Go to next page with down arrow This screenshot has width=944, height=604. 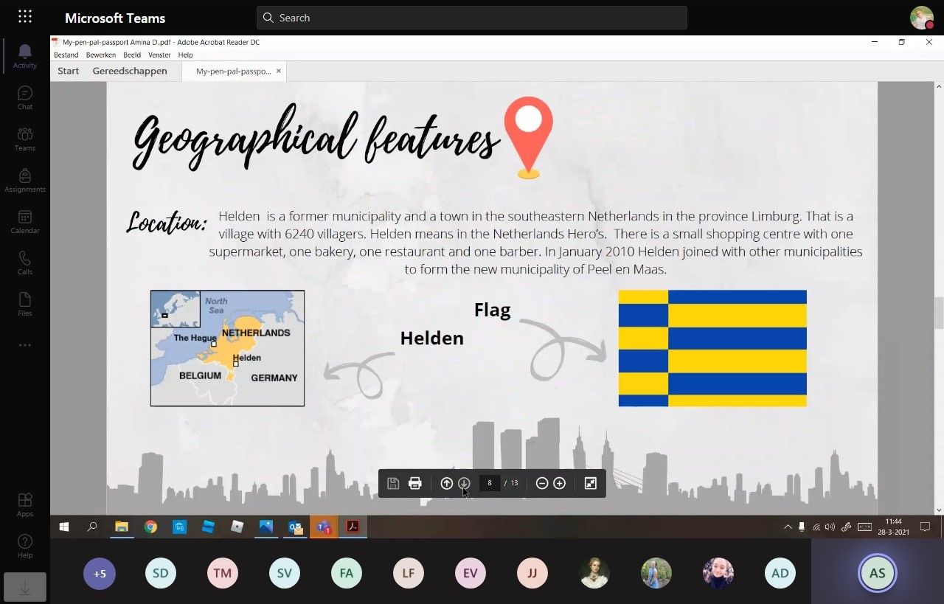[464, 483]
